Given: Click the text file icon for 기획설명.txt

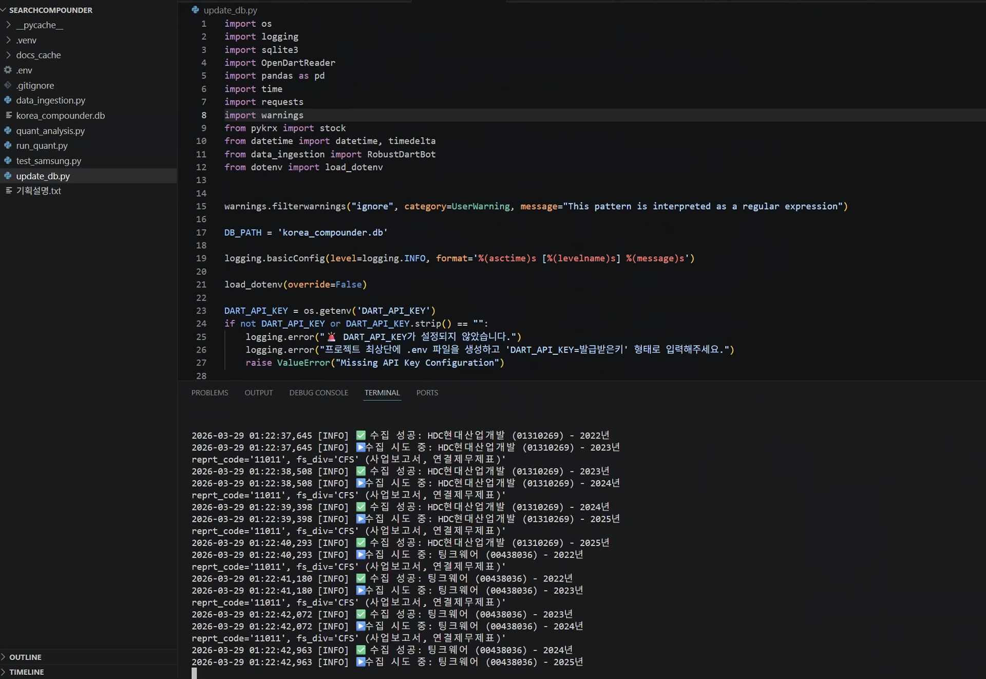Looking at the screenshot, I should (x=8, y=191).
